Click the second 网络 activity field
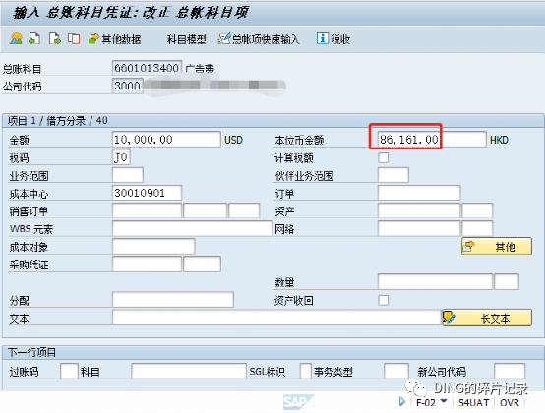 point(477,228)
